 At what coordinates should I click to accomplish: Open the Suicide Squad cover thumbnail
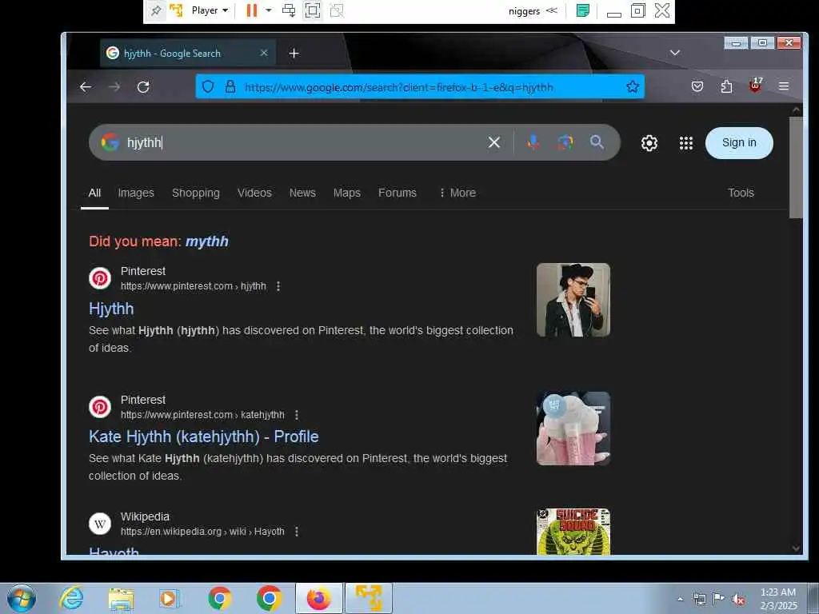click(x=573, y=532)
